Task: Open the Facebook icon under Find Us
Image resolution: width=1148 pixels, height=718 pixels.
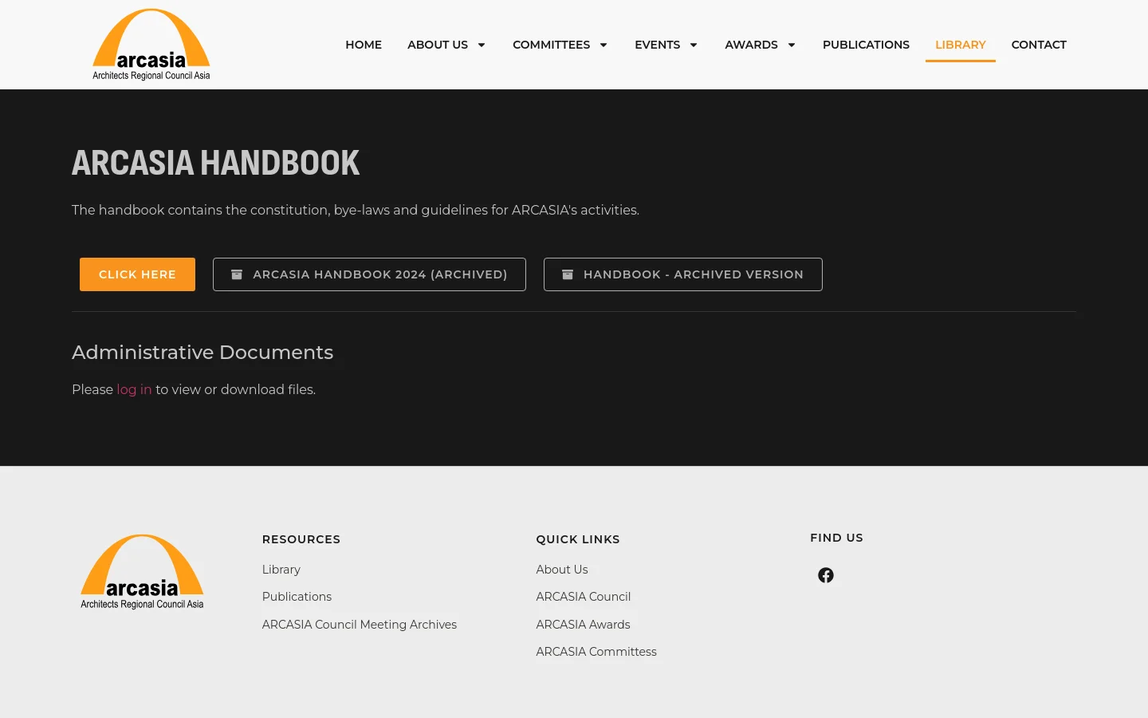Action: click(x=826, y=575)
